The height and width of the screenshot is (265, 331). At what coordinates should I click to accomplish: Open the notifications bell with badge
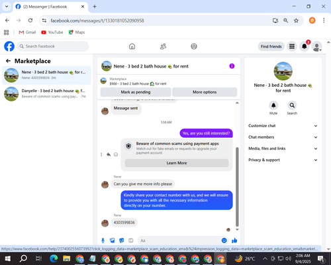(x=305, y=46)
